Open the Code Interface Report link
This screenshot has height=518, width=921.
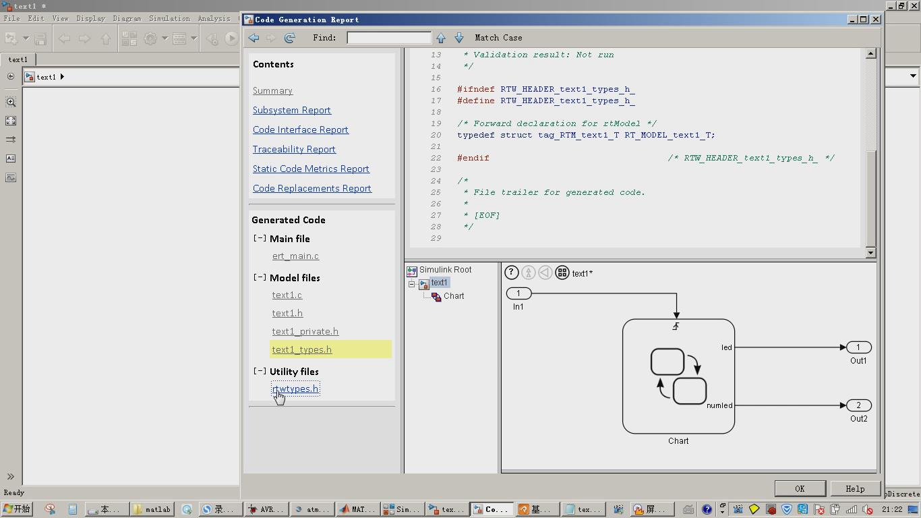[301, 129]
